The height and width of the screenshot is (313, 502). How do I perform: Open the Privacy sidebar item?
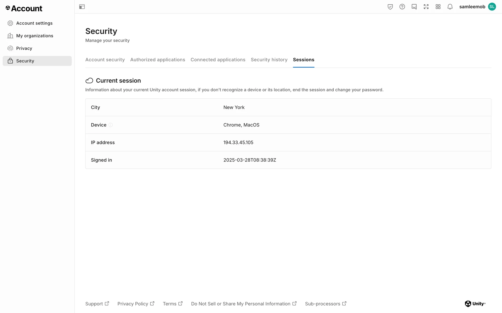point(24,48)
